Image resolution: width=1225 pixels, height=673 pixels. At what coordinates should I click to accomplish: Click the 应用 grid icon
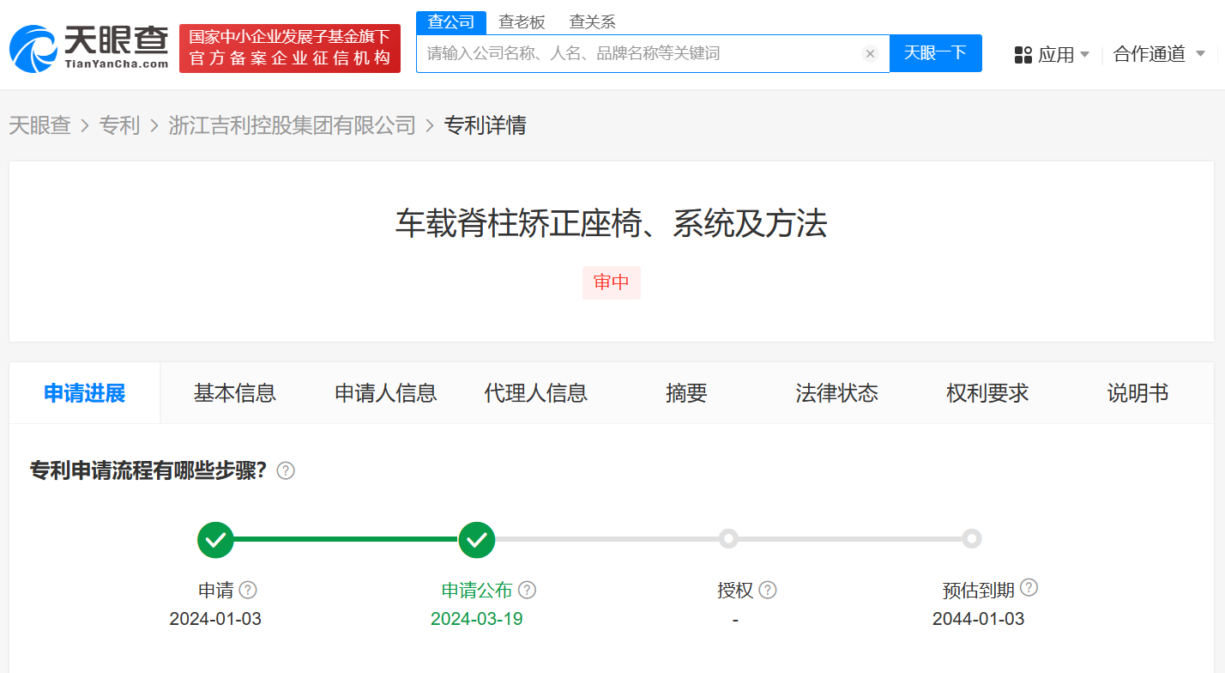coord(1023,55)
